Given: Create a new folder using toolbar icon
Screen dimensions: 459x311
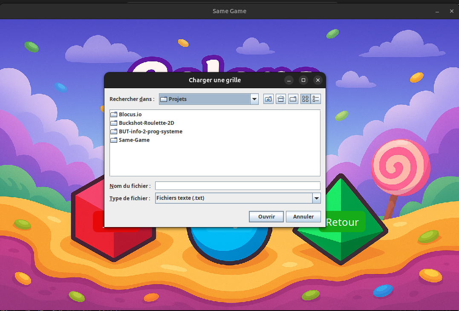Looking at the screenshot, I should [x=293, y=99].
